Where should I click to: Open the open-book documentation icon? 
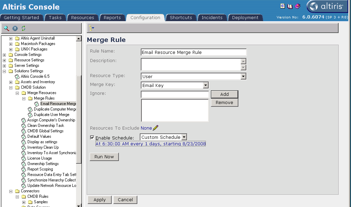(x=290, y=6)
